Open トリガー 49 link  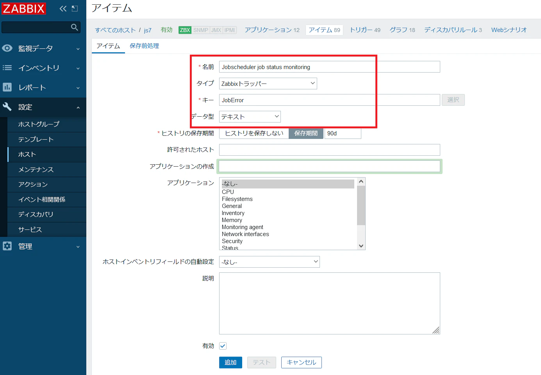(x=365, y=30)
